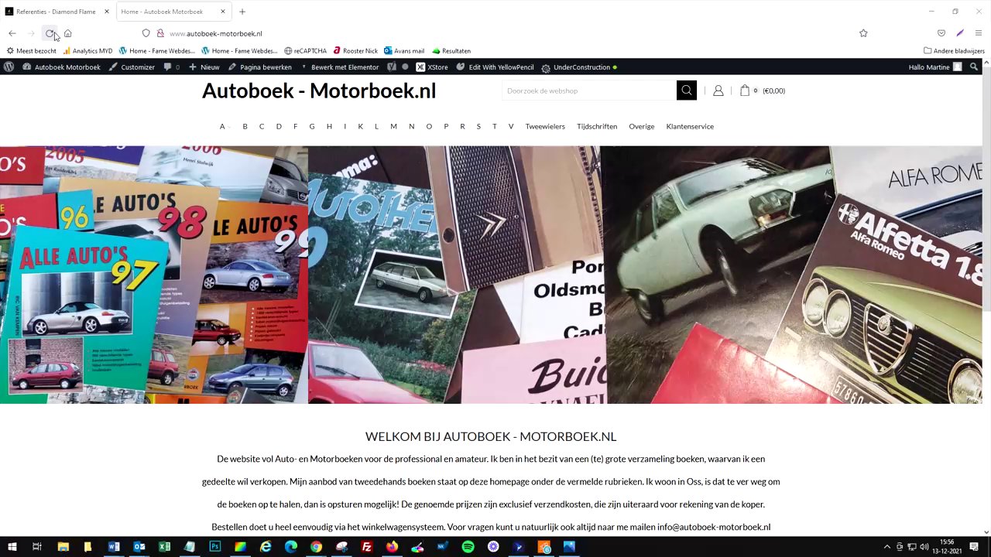Click the Alfetta Alfa Romeo banner image
The height and width of the screenshot is (557, 991).
coord(793,275)
